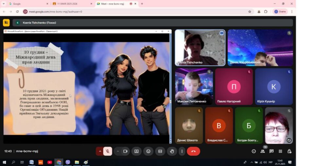Turn on captions icon
Viewport: 335px width, 166px height.
point(160,151)
